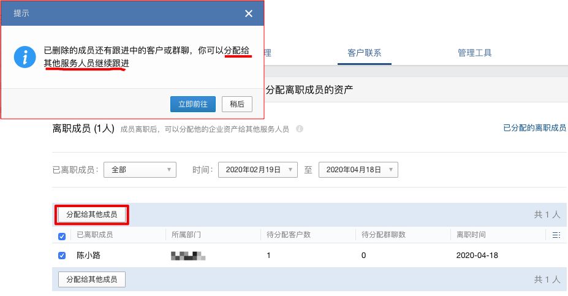Switch to the 客户联系 tab
Viewport: 568px width, 296px height.
click(360, 53)
